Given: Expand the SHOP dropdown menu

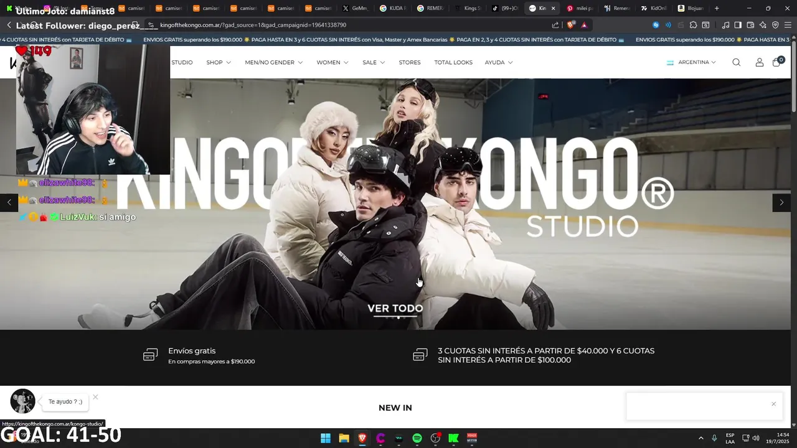Looking at the screenshot, I should pos(219,62).
